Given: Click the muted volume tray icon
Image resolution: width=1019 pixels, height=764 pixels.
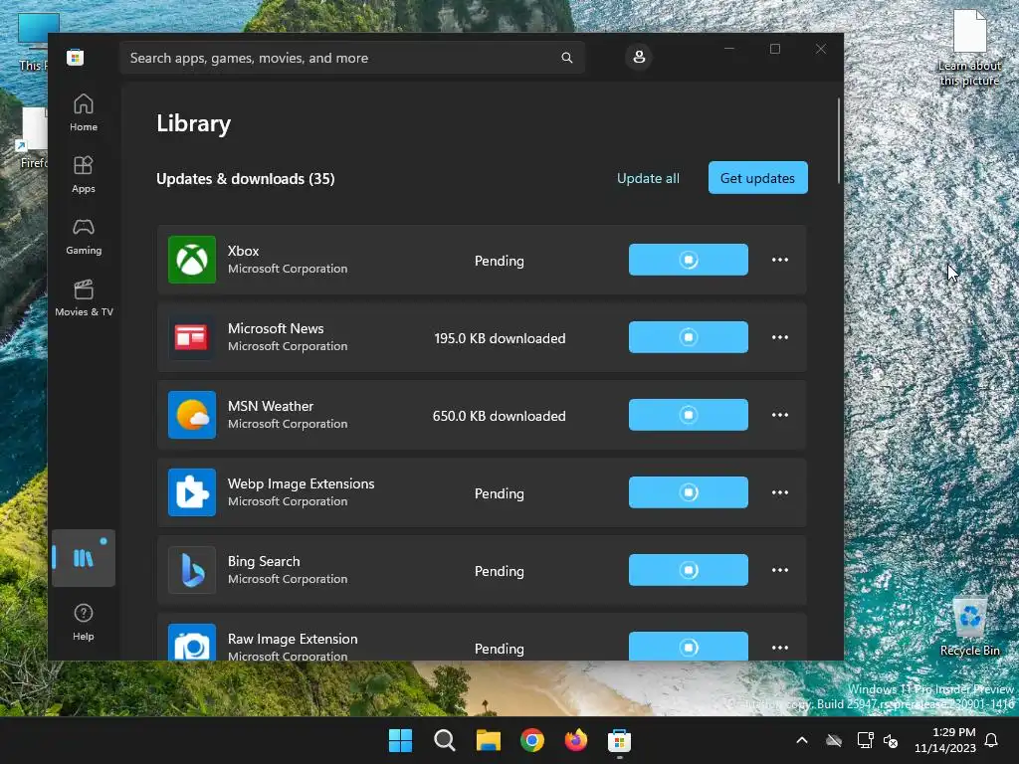Looking at the screenshot, I should pyautogui.click(x=891, y=740).
